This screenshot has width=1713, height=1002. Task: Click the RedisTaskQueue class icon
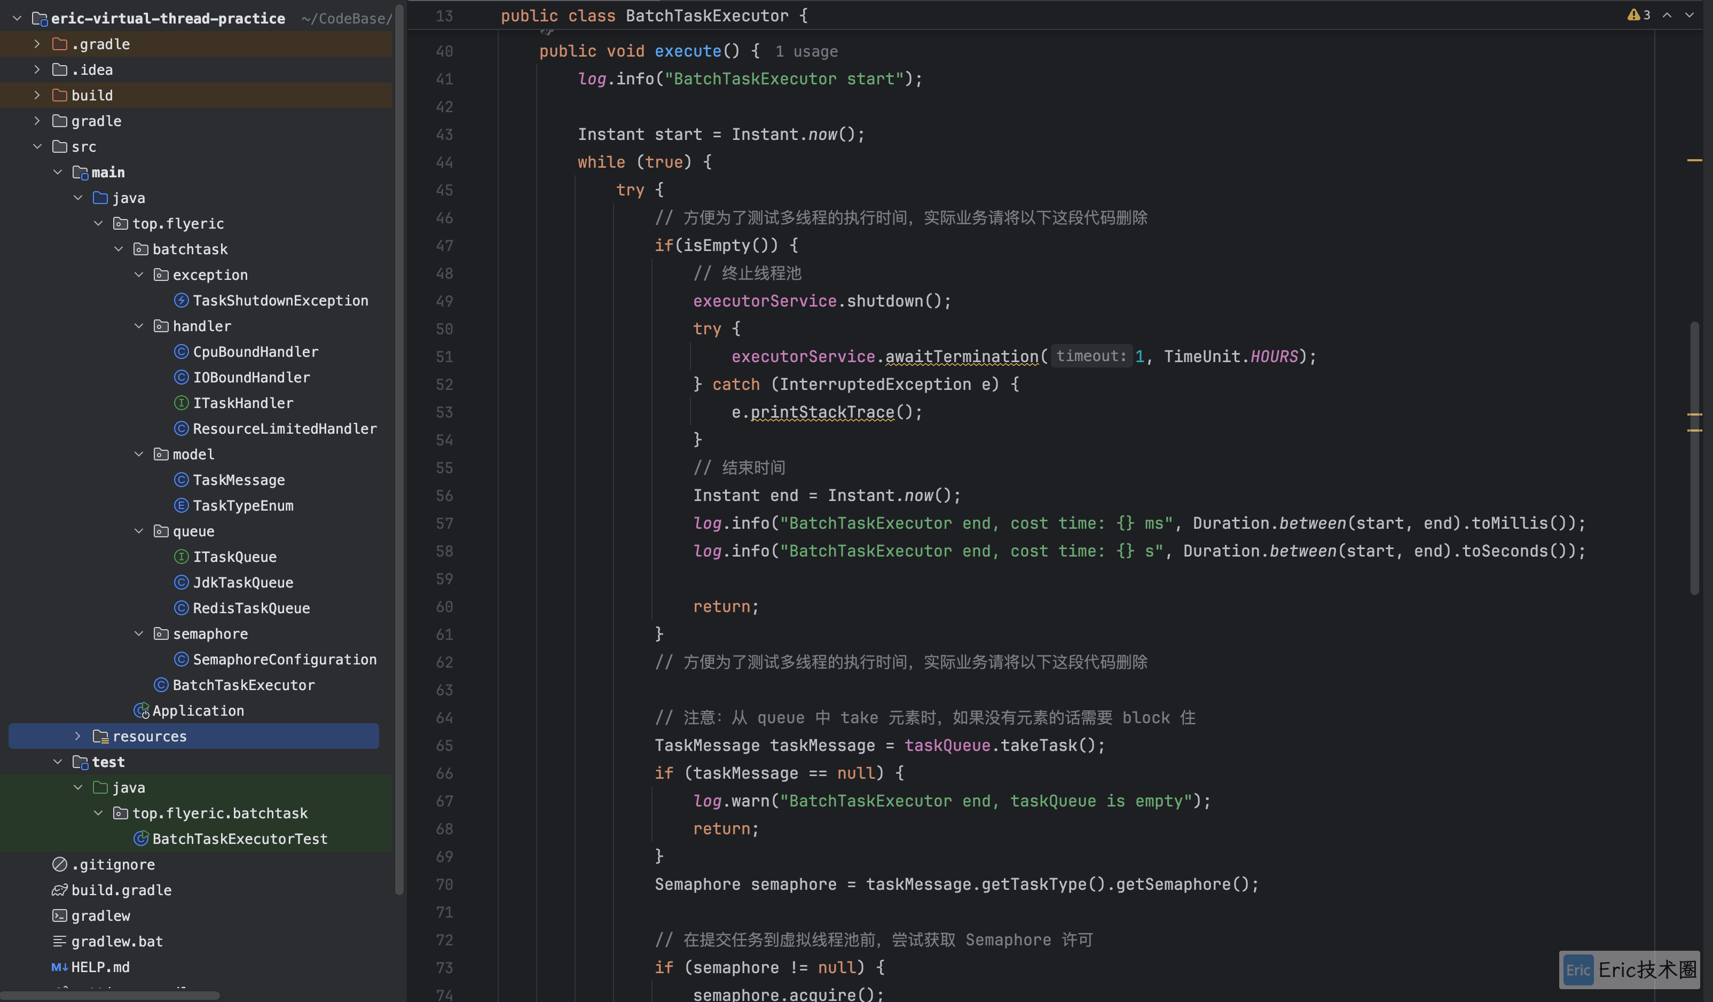(181, 608)
